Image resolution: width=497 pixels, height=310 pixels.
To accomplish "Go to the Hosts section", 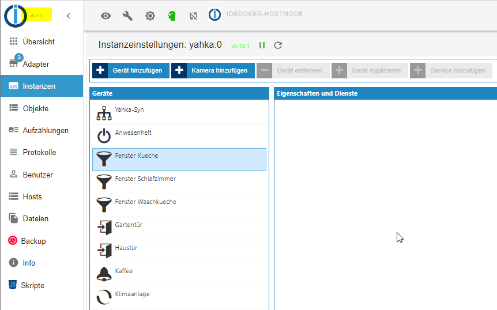I will (42, 196).
